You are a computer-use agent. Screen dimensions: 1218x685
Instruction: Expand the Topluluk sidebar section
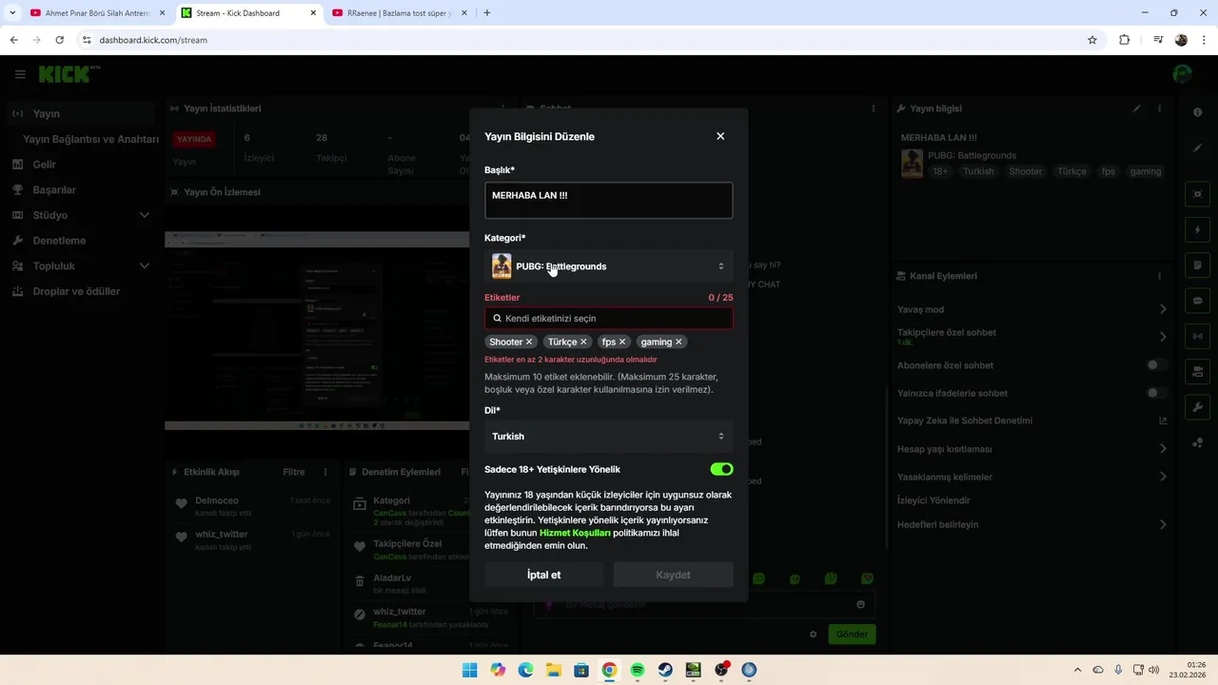click(80, 266)
